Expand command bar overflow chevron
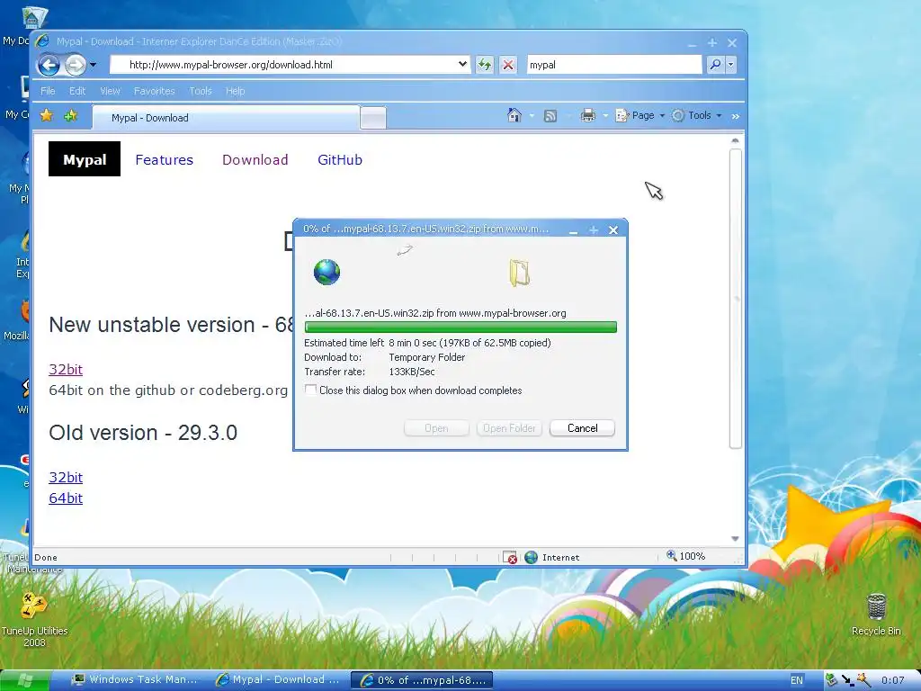This screenshot has width=921, height=691. point(736,116)
